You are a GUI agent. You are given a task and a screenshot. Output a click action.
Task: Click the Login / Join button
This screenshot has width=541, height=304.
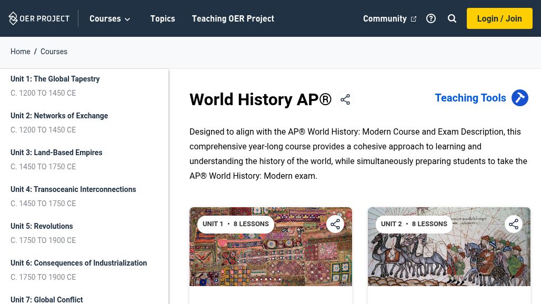(x=499, y=18)
